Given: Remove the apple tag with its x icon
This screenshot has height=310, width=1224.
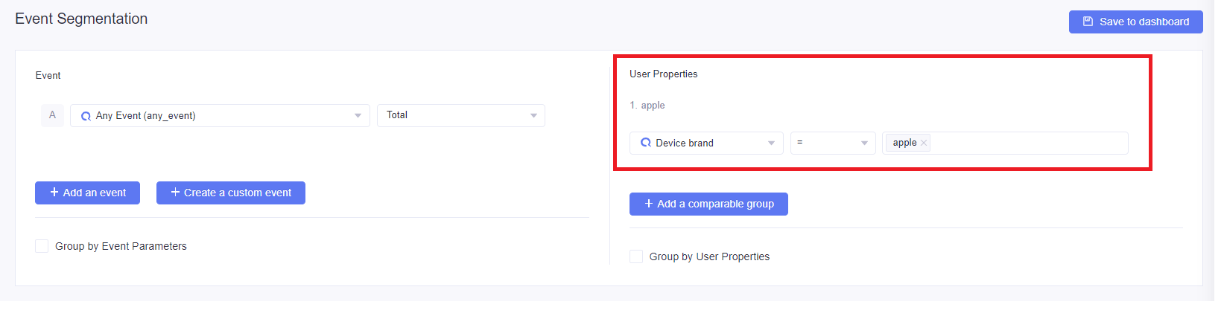Looking at the screenshot, I should [924, 143].
